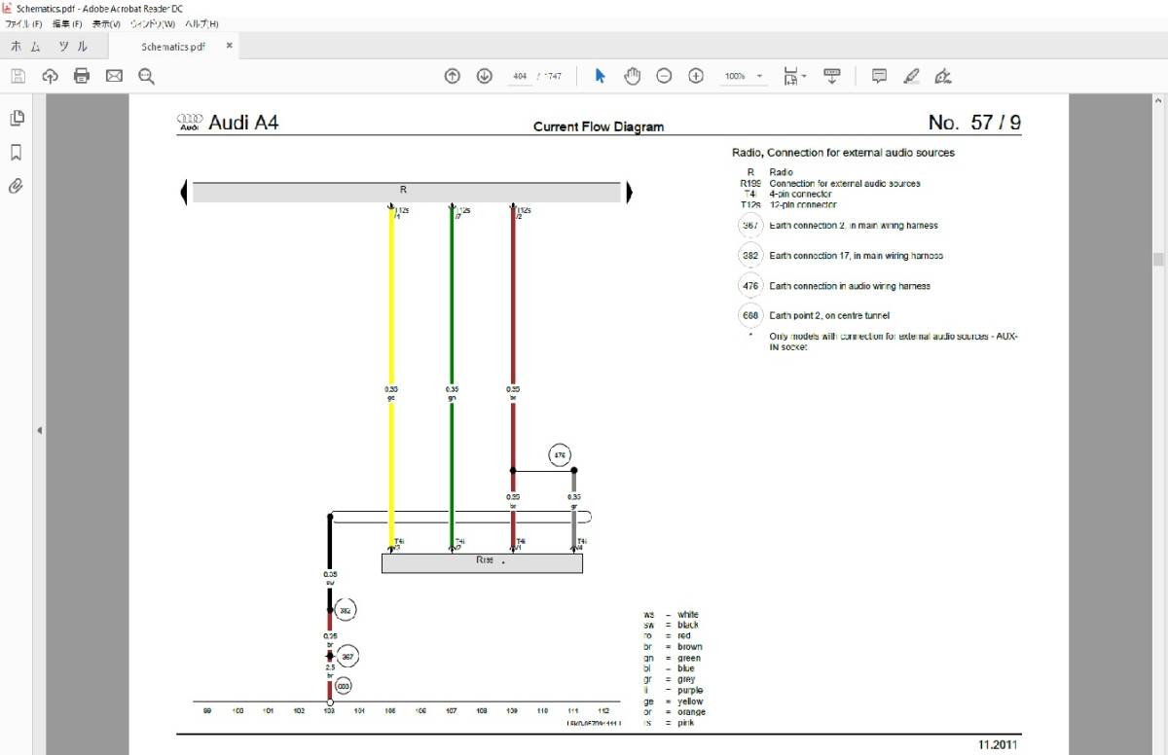Screen dimensions: 1168x755
Task: Open page thumbnails panel in left sidebar
Action: pos(17,118)
